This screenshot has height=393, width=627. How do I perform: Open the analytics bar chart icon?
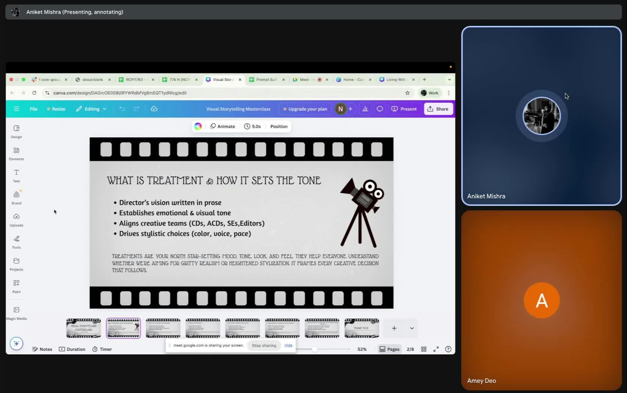[365, 109]
